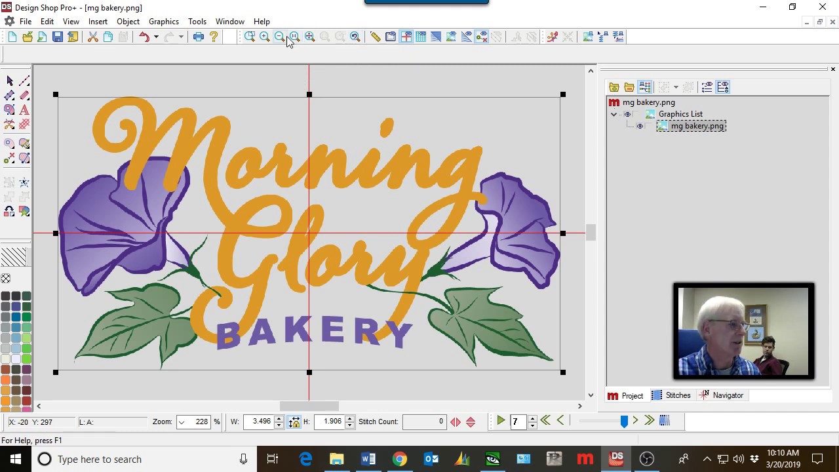Screen dimensions: 839x472
Task: Click the Open file folder icon
Action: [28, 37]
